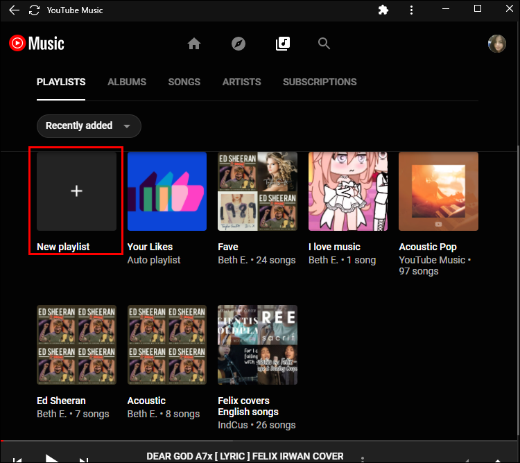Expand the Recently added sort dropdown
The height and width of the screenshot is (463, 520).
click(88, 126)
